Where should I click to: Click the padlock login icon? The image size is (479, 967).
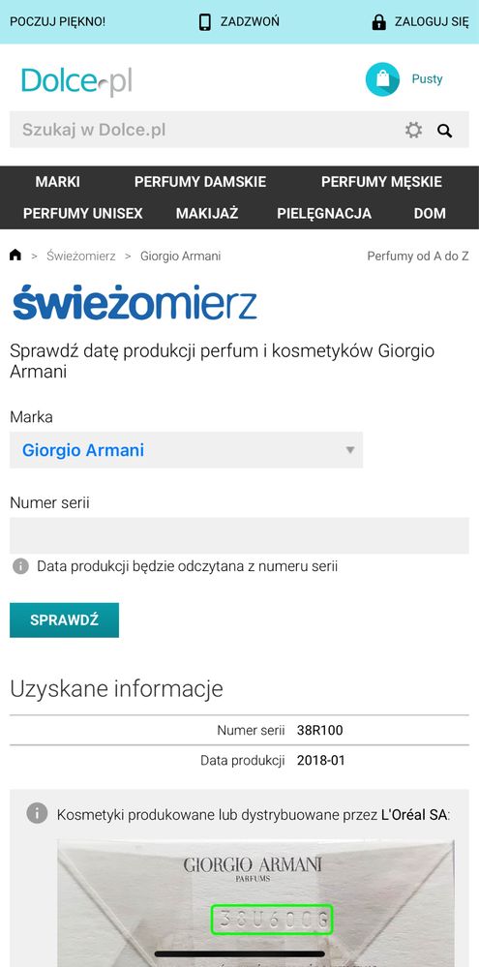click(379, 22)
